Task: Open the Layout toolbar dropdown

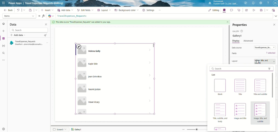Action: pyautogui.click(x=104, y=10)
